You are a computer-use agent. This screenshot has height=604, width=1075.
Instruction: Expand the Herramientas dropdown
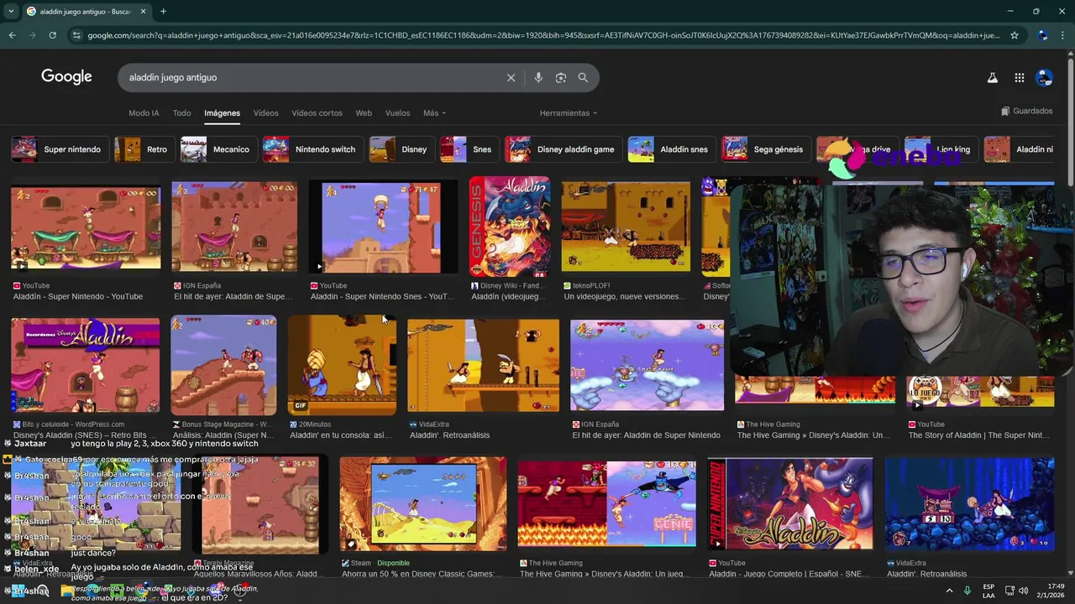569,113
